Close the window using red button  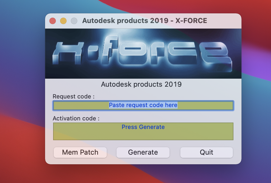click(x=53, y=21)
